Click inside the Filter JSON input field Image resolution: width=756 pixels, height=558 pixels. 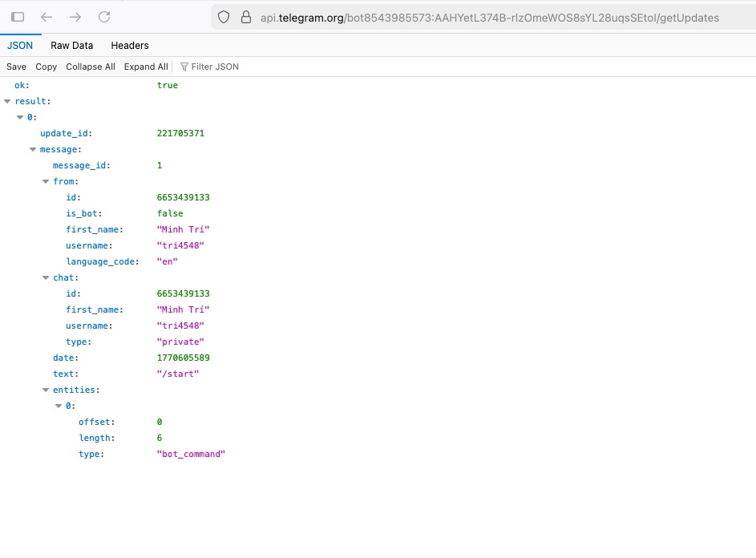pos(215,67)
